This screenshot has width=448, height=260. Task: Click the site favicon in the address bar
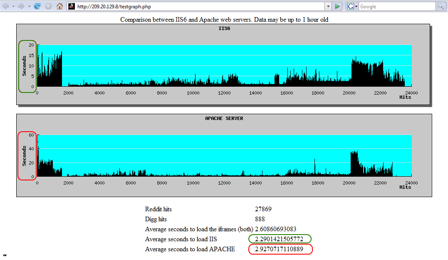coord(72,6)
